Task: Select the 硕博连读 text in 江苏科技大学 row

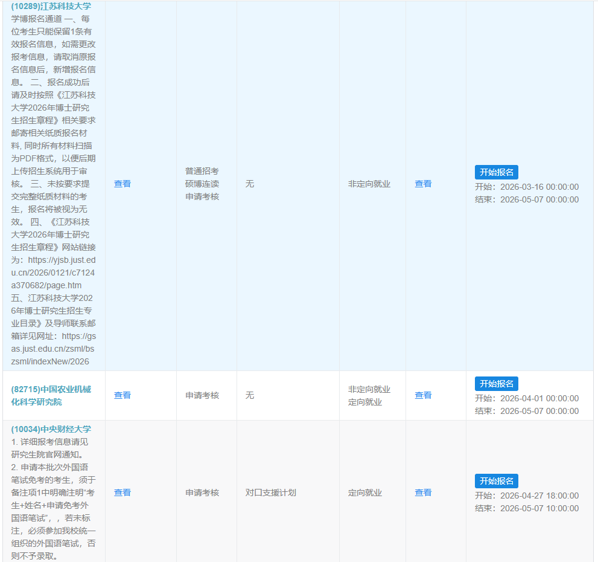Action: (202, 184)
